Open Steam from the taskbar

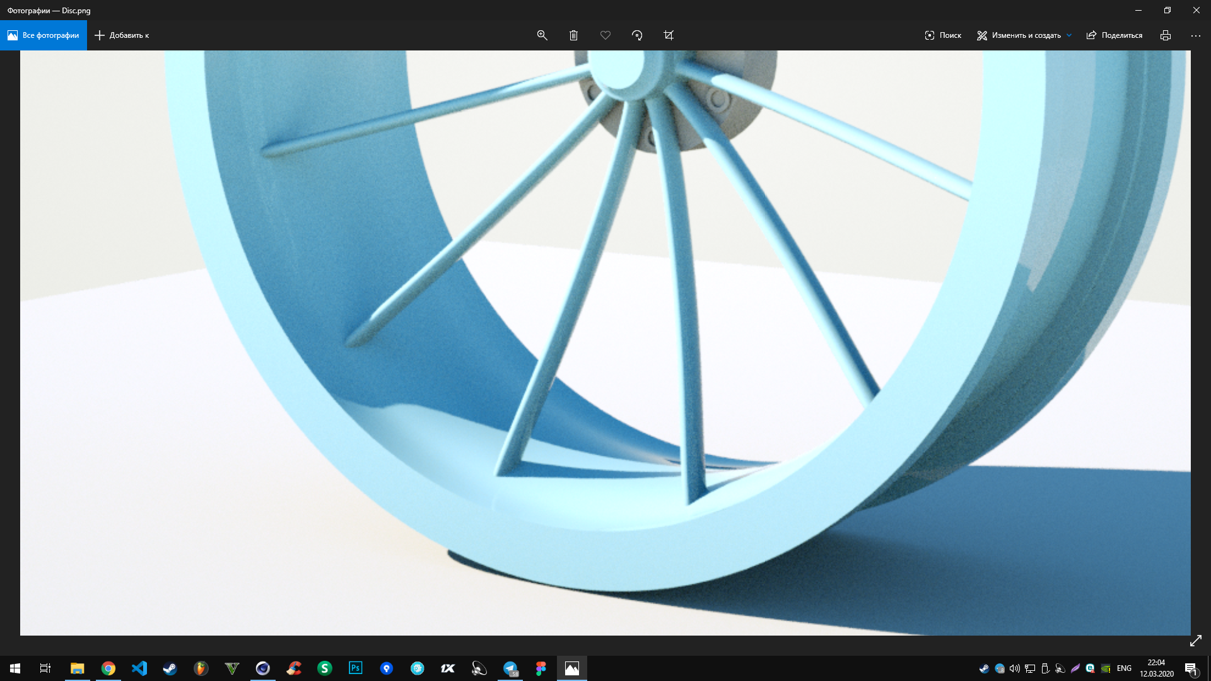coord(170,668)
